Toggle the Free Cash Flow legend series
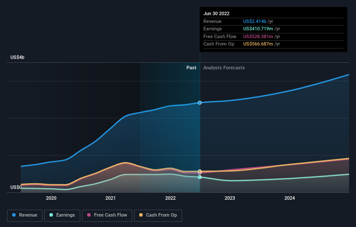The height and width of the screenshot is (227, 356). click(107, 215)
